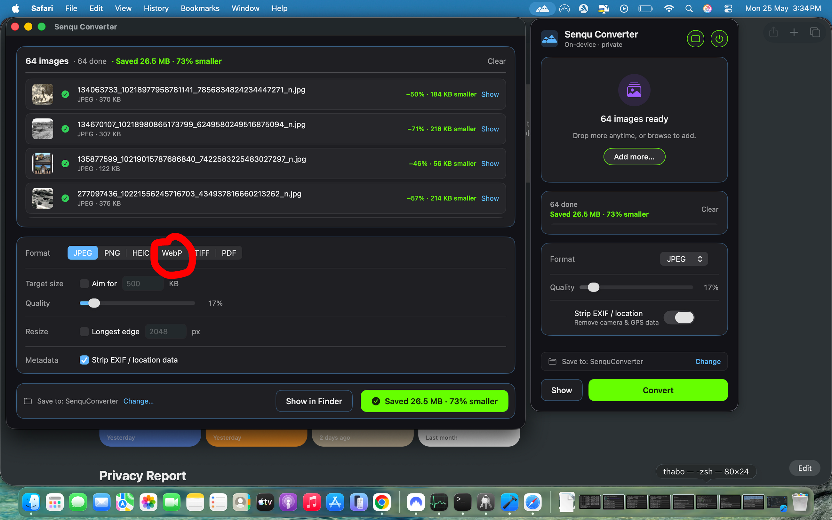Viewport: 832px width, 520px height.
Task: Open Launchpad from the Dock
Action: pyautogui.click(x=55, y=502)
